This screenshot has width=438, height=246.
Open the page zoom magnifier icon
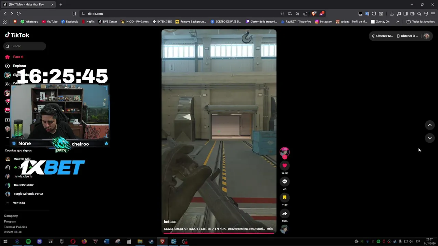[297, 14]
